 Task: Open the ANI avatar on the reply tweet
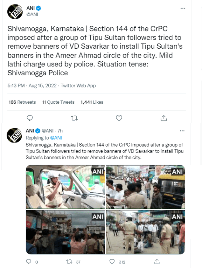coord(14,135)
